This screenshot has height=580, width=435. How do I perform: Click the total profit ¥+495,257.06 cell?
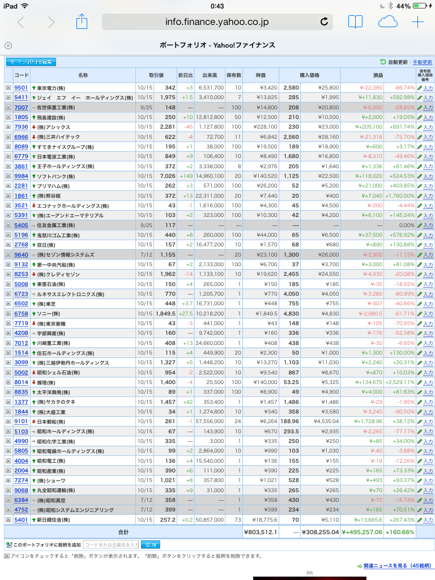362,532
